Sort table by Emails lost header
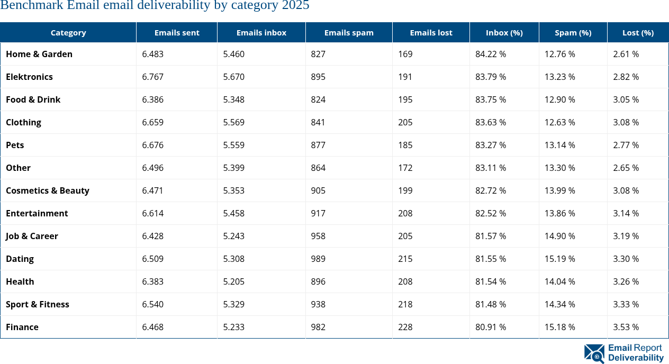 coord(431,33)
